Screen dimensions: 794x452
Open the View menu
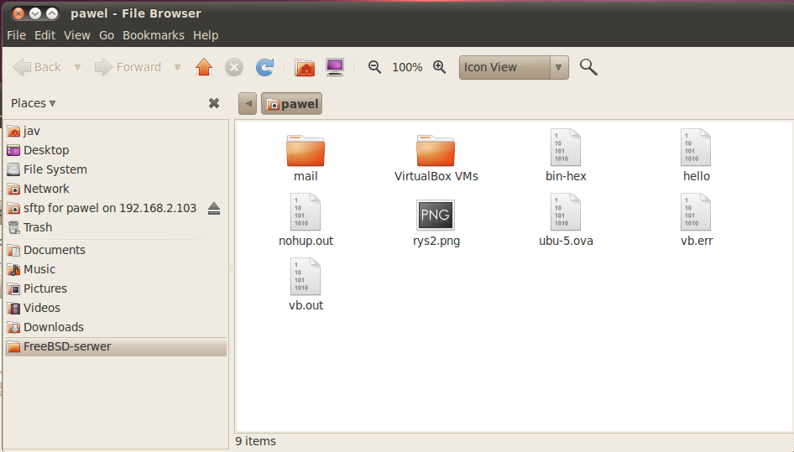coord(76,35)
